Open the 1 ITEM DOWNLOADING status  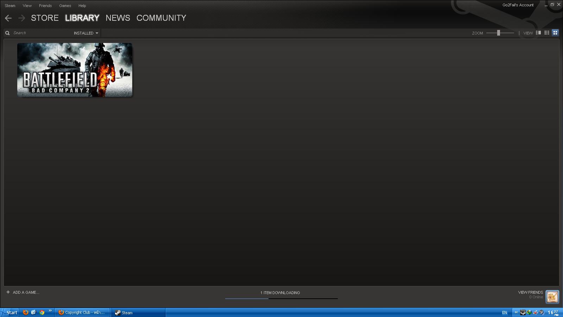[x=280, y=293]
